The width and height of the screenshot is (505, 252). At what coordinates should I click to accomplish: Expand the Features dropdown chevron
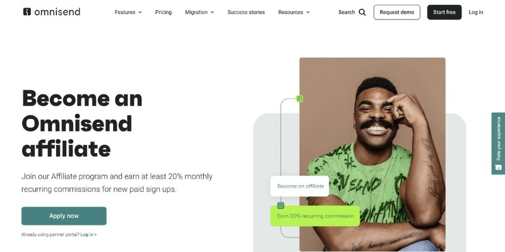pyautogui.click(x=140, y=12)
